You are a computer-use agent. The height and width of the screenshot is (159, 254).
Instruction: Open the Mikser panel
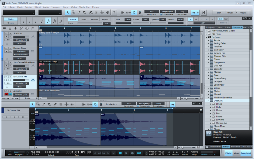tap(236, 153)
